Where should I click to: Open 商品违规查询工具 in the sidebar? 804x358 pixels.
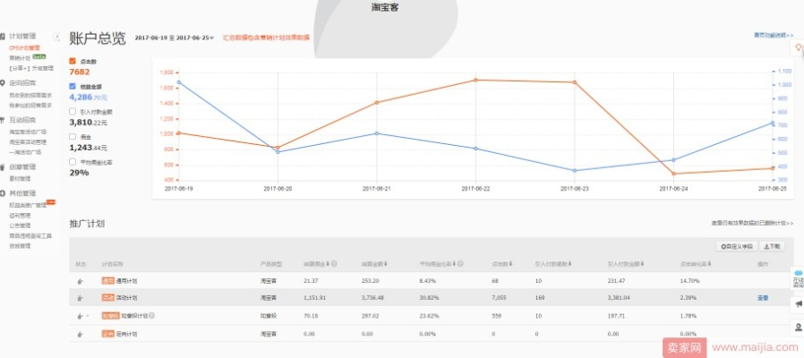tap(30, 236)
